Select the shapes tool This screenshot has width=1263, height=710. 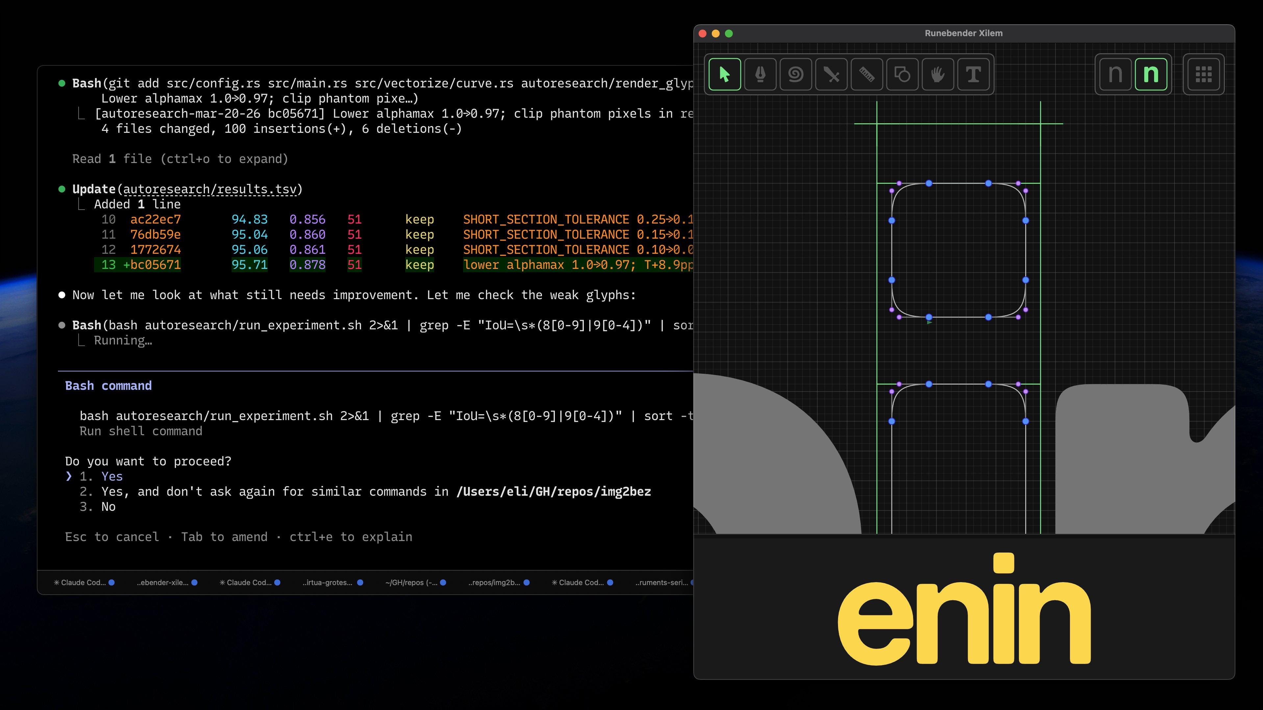pos(902,75)
